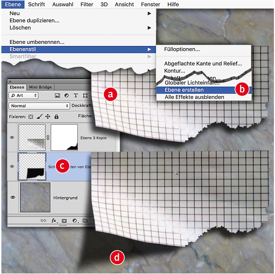The width and height of the screenshot is (275, 274).
Task: Open the Fenster menu
Action: (x=150, y=4)
